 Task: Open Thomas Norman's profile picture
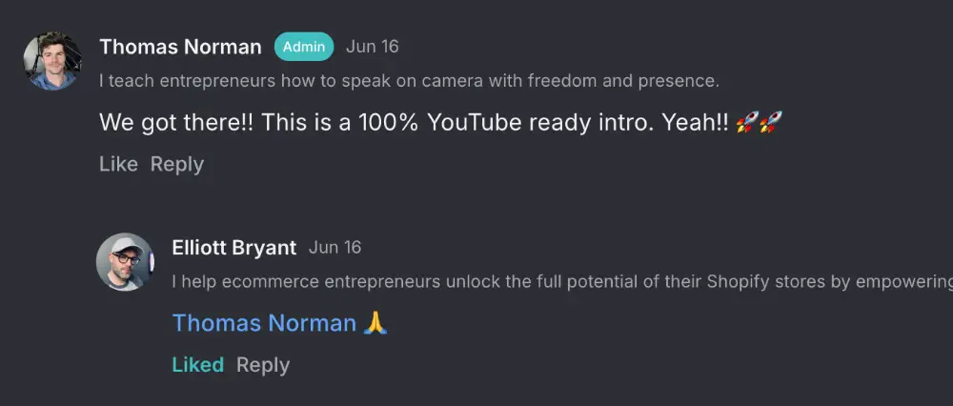(51, 61)
